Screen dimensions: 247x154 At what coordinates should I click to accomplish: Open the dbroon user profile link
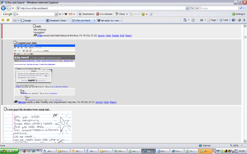[22, 102]
